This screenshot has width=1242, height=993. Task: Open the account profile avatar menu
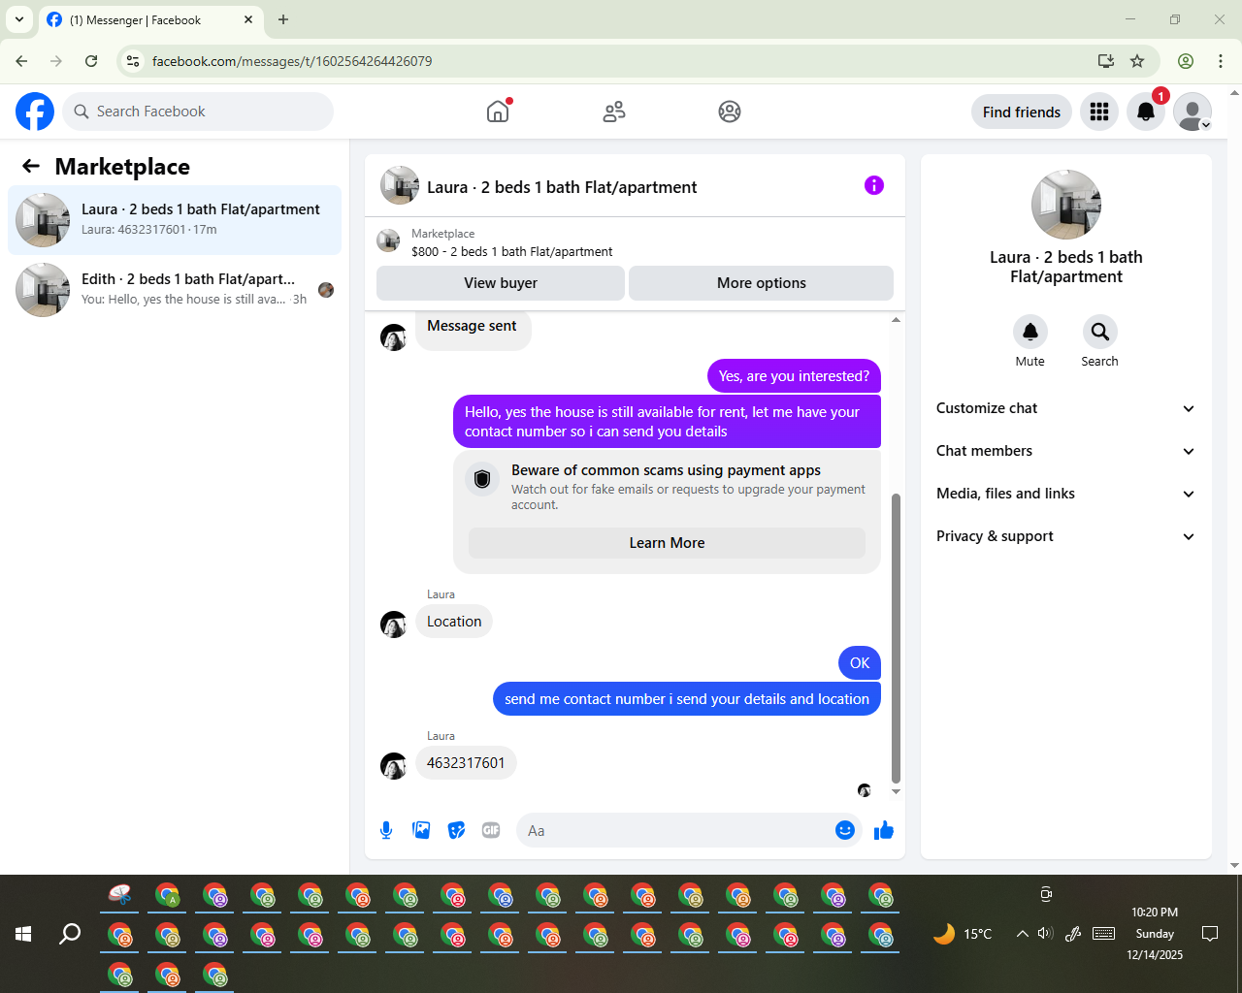click(x=1193, y=112)
